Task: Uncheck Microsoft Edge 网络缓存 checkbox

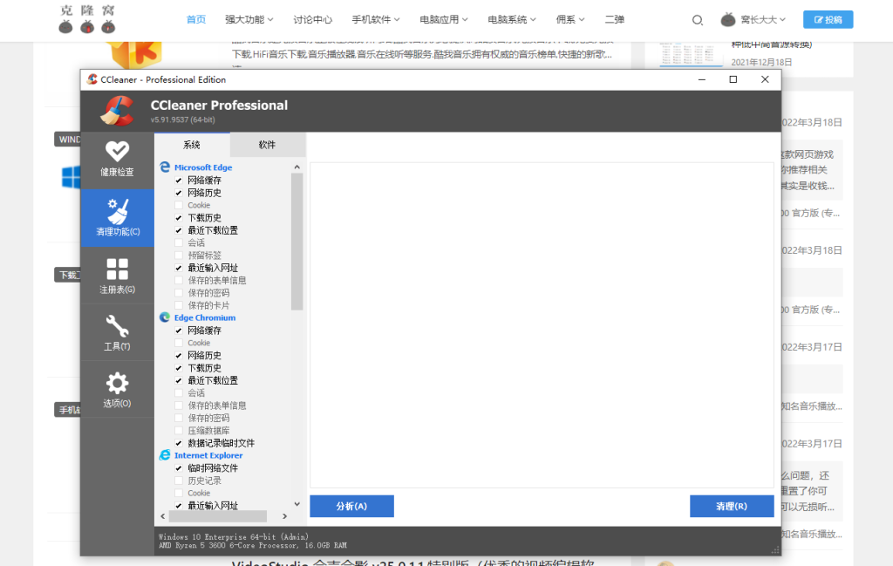Action: click(178, 180)
